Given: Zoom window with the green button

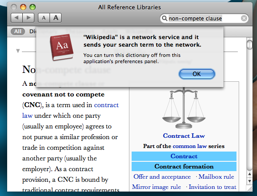Looking at the screenshot, I should click(x=33, y=7).
